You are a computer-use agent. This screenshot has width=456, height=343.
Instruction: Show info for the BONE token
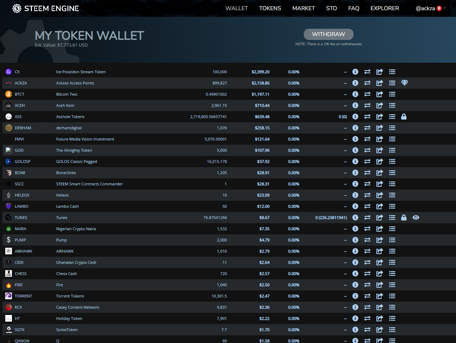coord(355,173)
